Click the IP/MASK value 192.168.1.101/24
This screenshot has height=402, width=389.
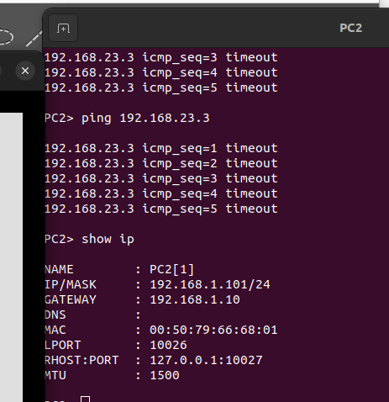[210, 284]
